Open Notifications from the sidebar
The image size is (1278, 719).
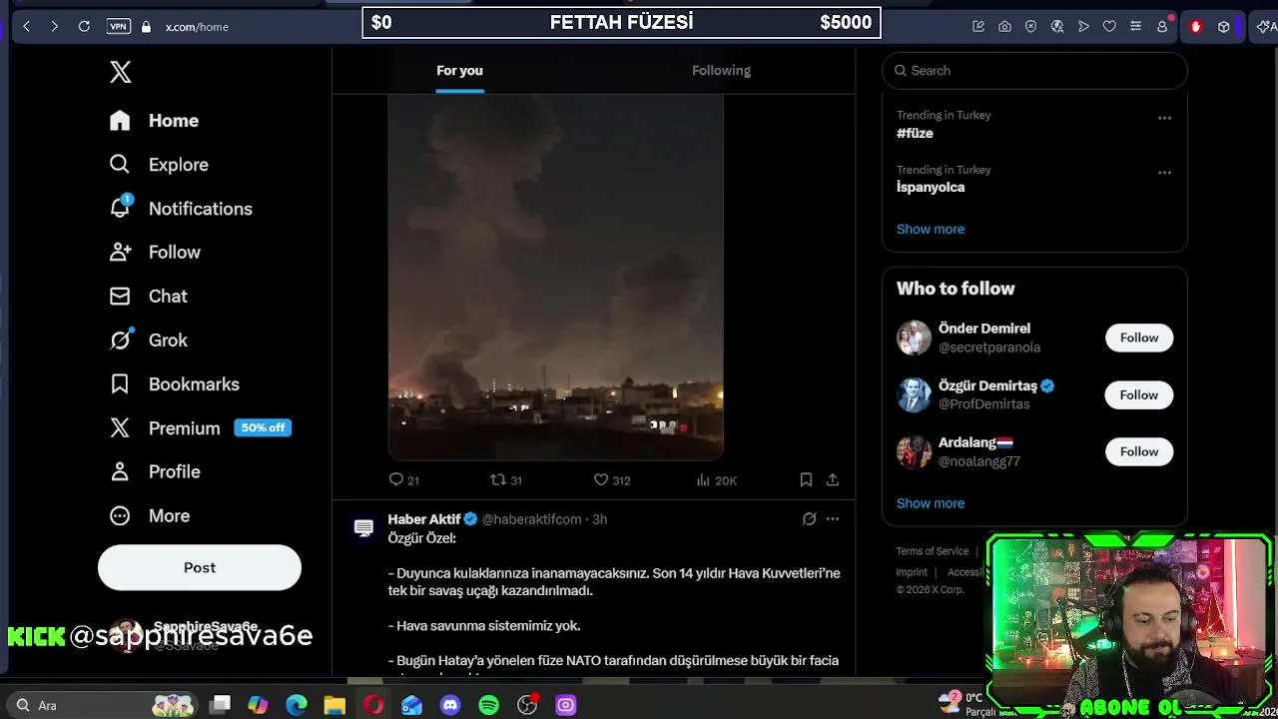point(181,209)
